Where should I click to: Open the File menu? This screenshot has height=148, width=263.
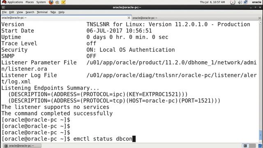tap(4, 12)
